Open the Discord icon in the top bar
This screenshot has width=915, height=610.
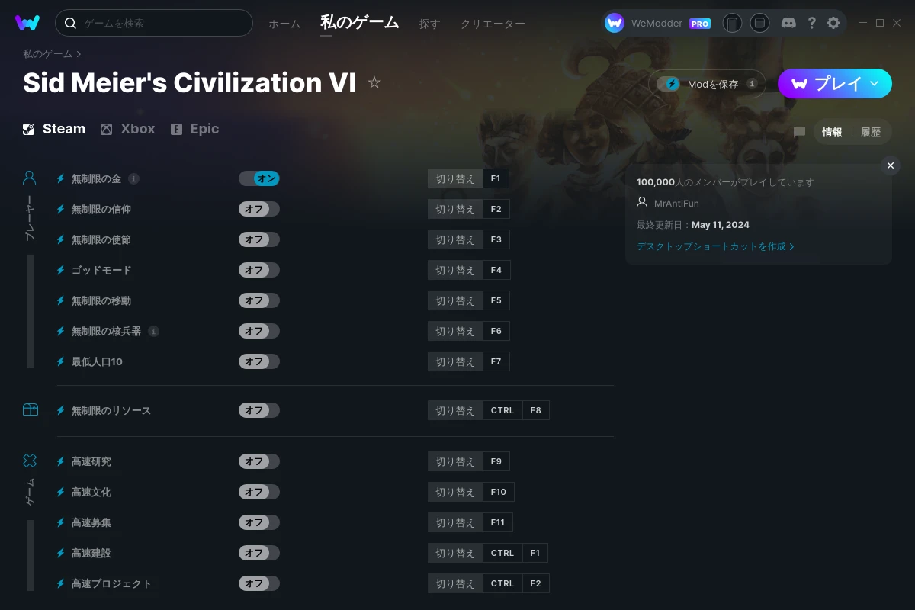(788, 23)
